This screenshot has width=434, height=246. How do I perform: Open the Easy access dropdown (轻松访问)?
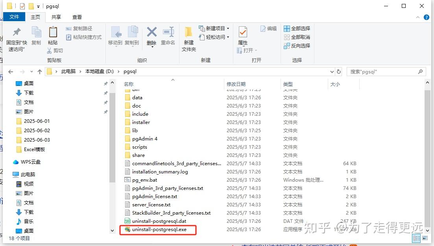tap(214, 37)
